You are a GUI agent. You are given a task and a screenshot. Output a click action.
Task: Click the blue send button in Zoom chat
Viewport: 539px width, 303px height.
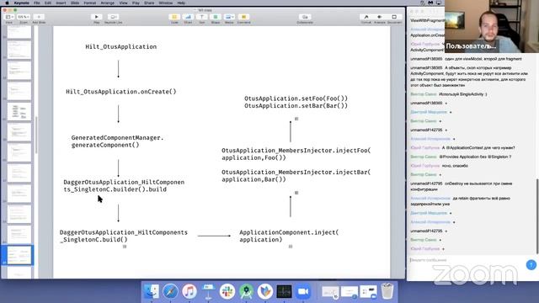[531, 264]
